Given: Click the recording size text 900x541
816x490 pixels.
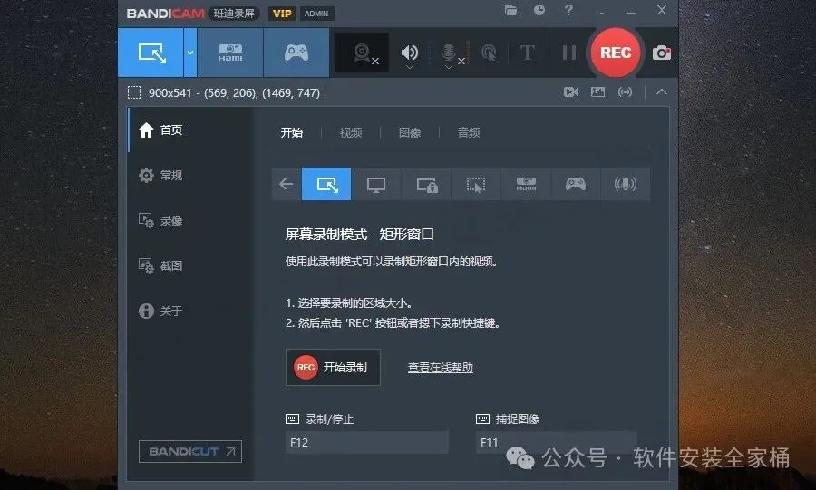Looking at the screenshot, I should tap(170, 93).
